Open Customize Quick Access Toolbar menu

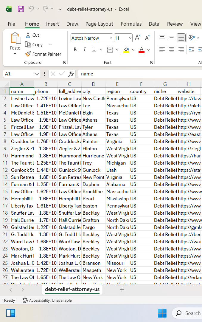click(60, 9)
